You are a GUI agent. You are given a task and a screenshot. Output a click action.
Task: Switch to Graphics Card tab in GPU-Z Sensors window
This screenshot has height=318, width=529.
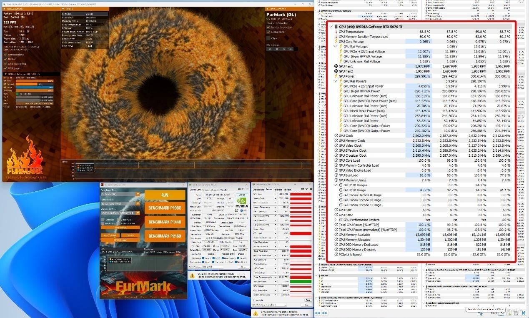pyautogui.click(x=258, y=190)
